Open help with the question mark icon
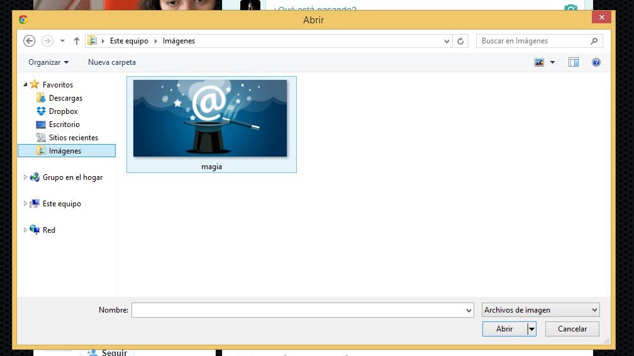Viewport: 634px width, 356px height. [596, 62]
